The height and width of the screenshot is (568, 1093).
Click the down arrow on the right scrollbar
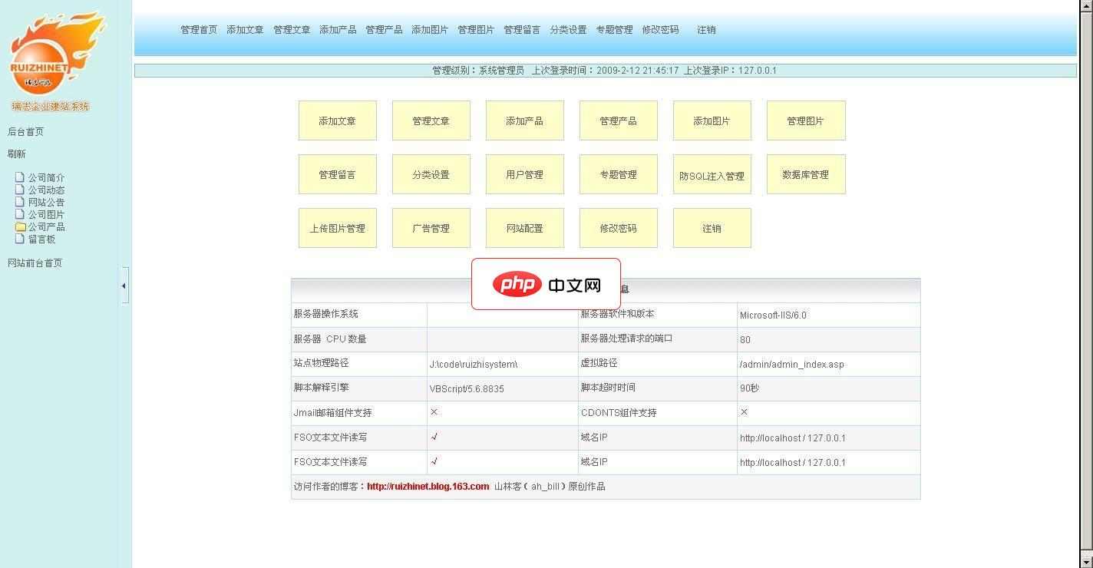1087,561
